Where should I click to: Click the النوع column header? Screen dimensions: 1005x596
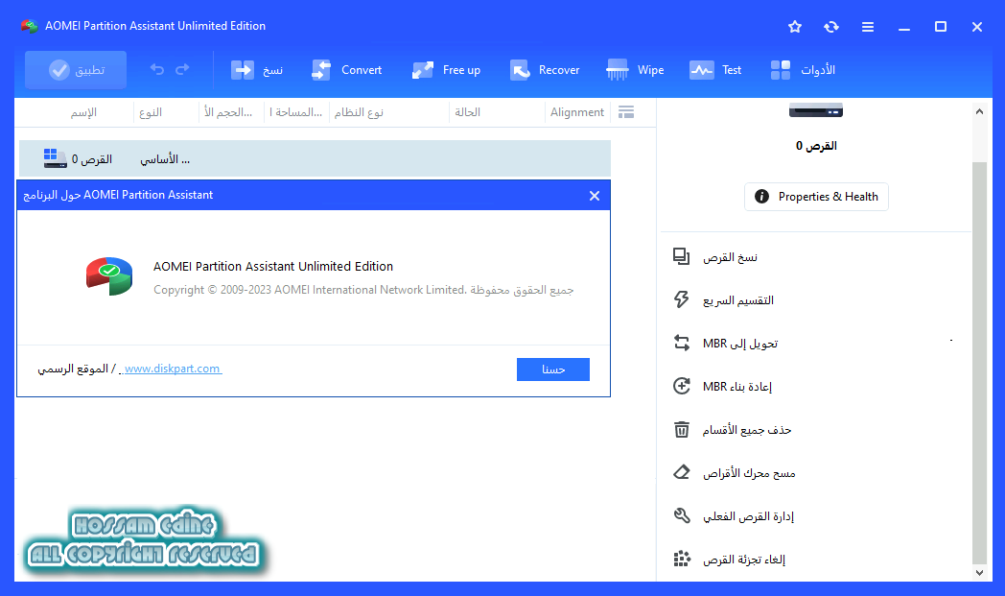click(x=151, y=112)
